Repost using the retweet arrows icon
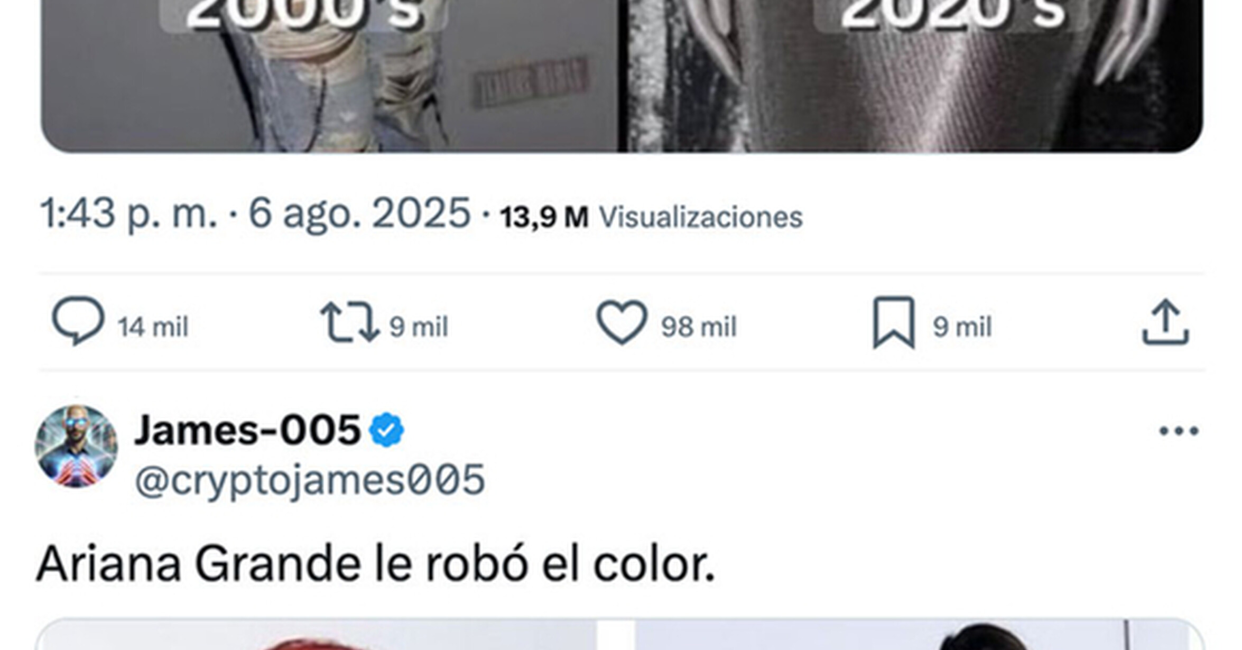Image resolution: width=1242 pixels, height=650 pixels. pyautogui.click(x=350, y=321)
